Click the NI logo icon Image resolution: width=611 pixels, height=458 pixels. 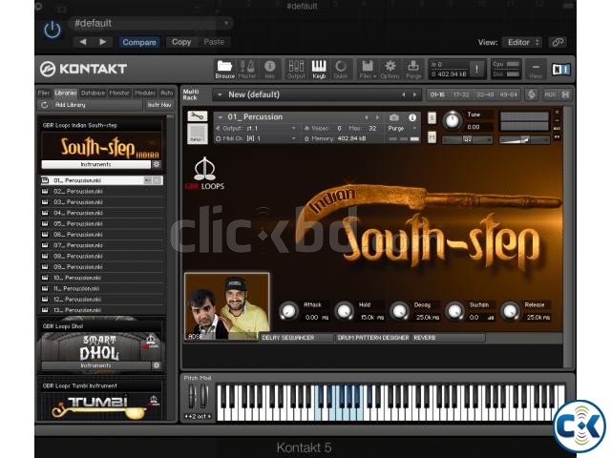pos(560,70)
